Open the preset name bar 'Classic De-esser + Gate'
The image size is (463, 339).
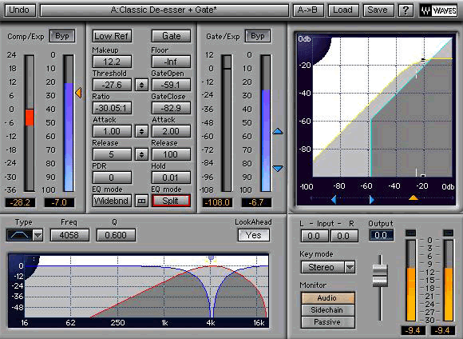[x=164, y=10]
